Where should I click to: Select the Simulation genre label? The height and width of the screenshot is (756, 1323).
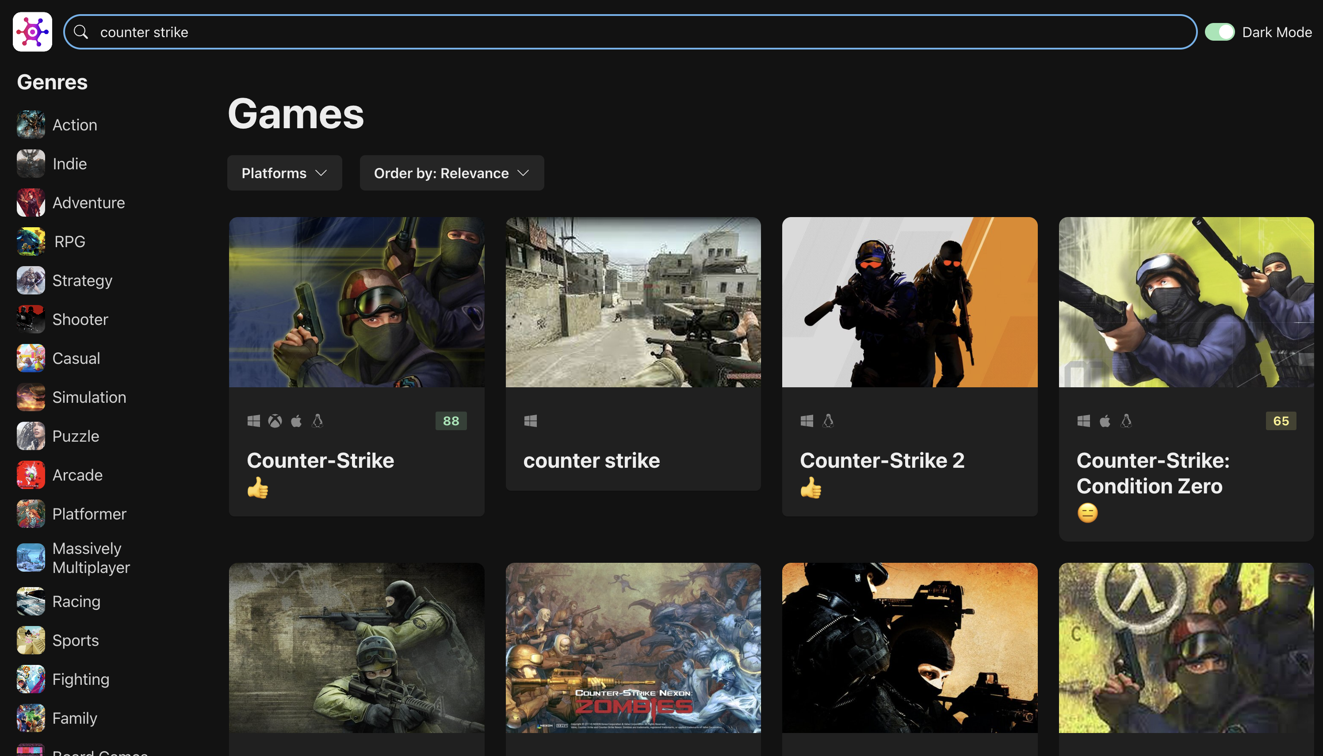89,397
